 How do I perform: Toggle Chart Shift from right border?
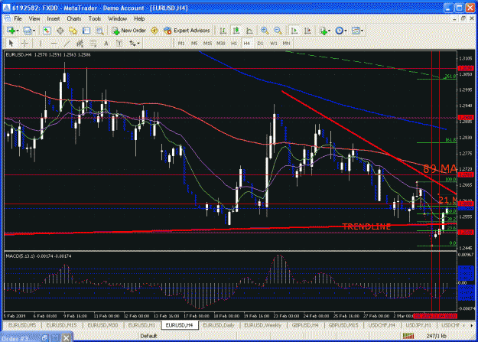click(307, 31)
